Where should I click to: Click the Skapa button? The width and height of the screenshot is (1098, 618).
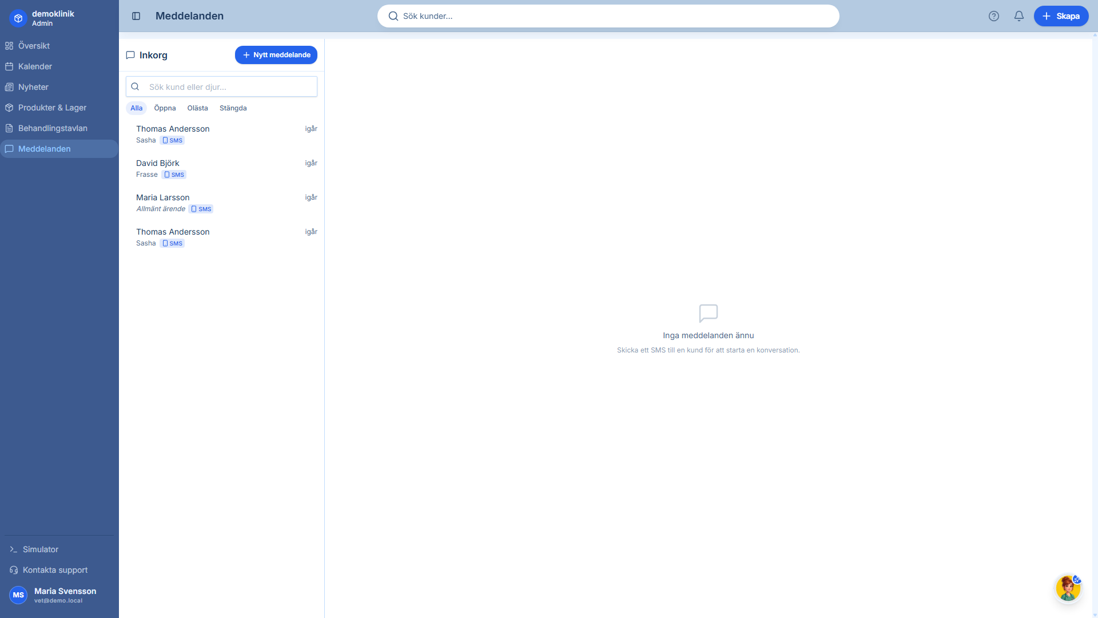pos(1061,16)
